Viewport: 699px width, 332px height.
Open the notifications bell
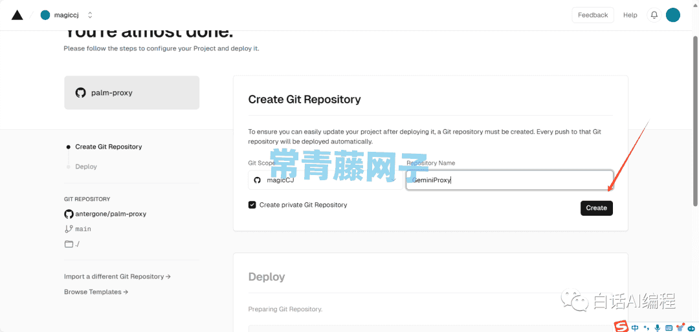(x=654, y=15)
